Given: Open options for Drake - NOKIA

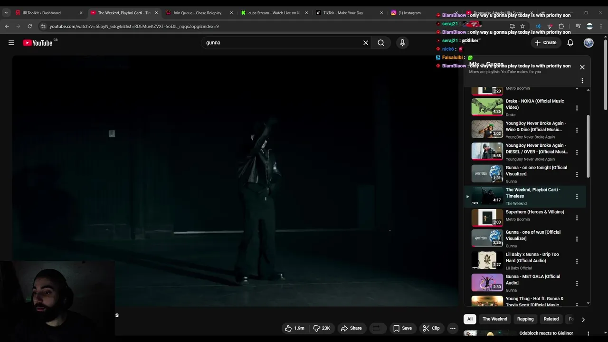Looking at the screenshot, I should click(x=577, y=108).
